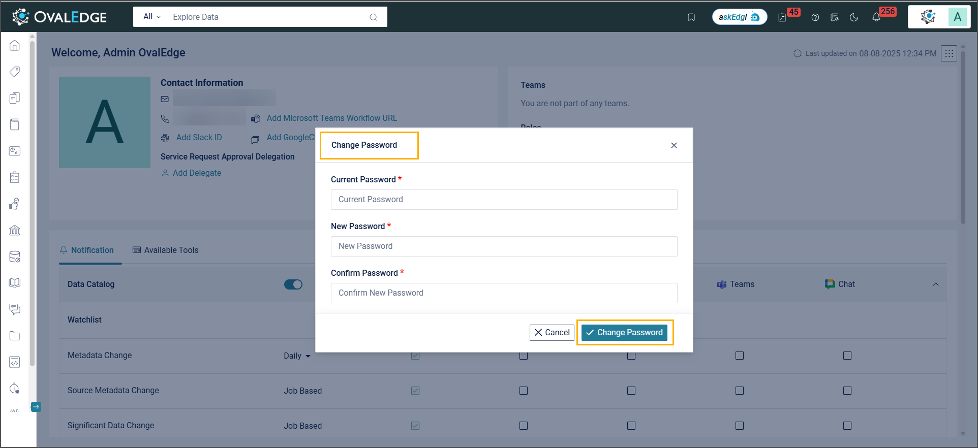Collapse the Data Catalog section chevron
The image size is (978, 448).
935,284
